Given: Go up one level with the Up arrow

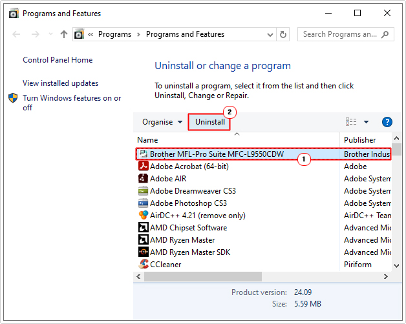Looking at the screenshot, I should pyautogui.click(x=64, y=34).
